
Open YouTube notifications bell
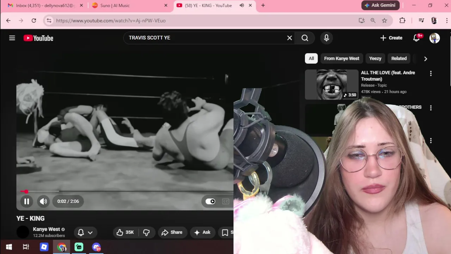tap(416, 38)
